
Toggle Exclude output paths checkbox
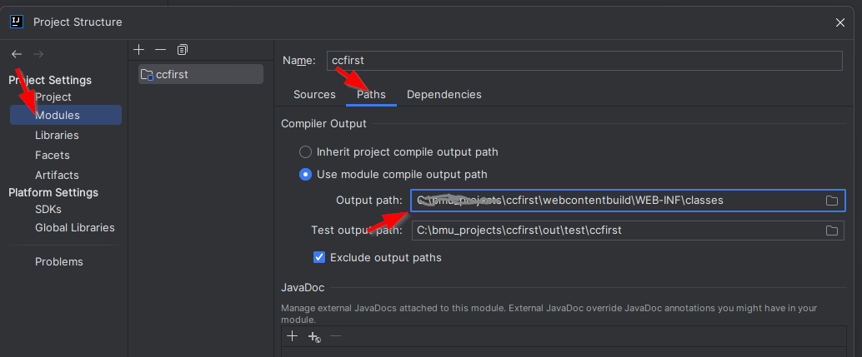[319, 257]
